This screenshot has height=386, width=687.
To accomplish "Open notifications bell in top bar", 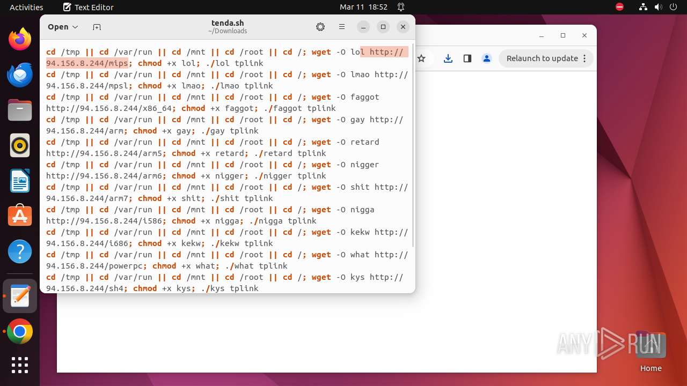I will (401, 8).
